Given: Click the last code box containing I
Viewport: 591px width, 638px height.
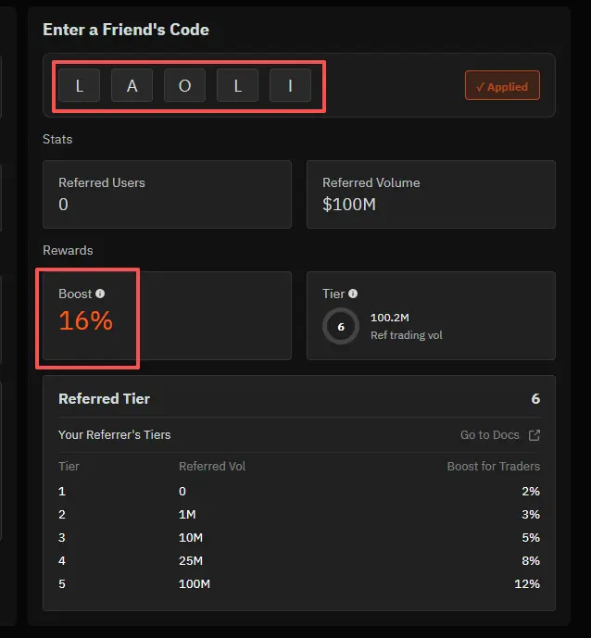Looking at the screenshot, I should click(290, 86).
